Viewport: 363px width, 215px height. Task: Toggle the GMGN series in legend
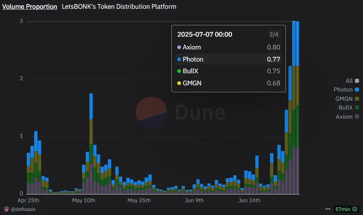click(347, 99)
